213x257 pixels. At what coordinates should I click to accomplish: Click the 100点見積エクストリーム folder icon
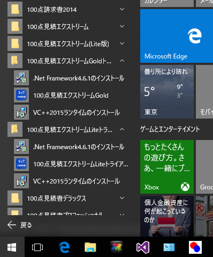(x=15, y=26)
